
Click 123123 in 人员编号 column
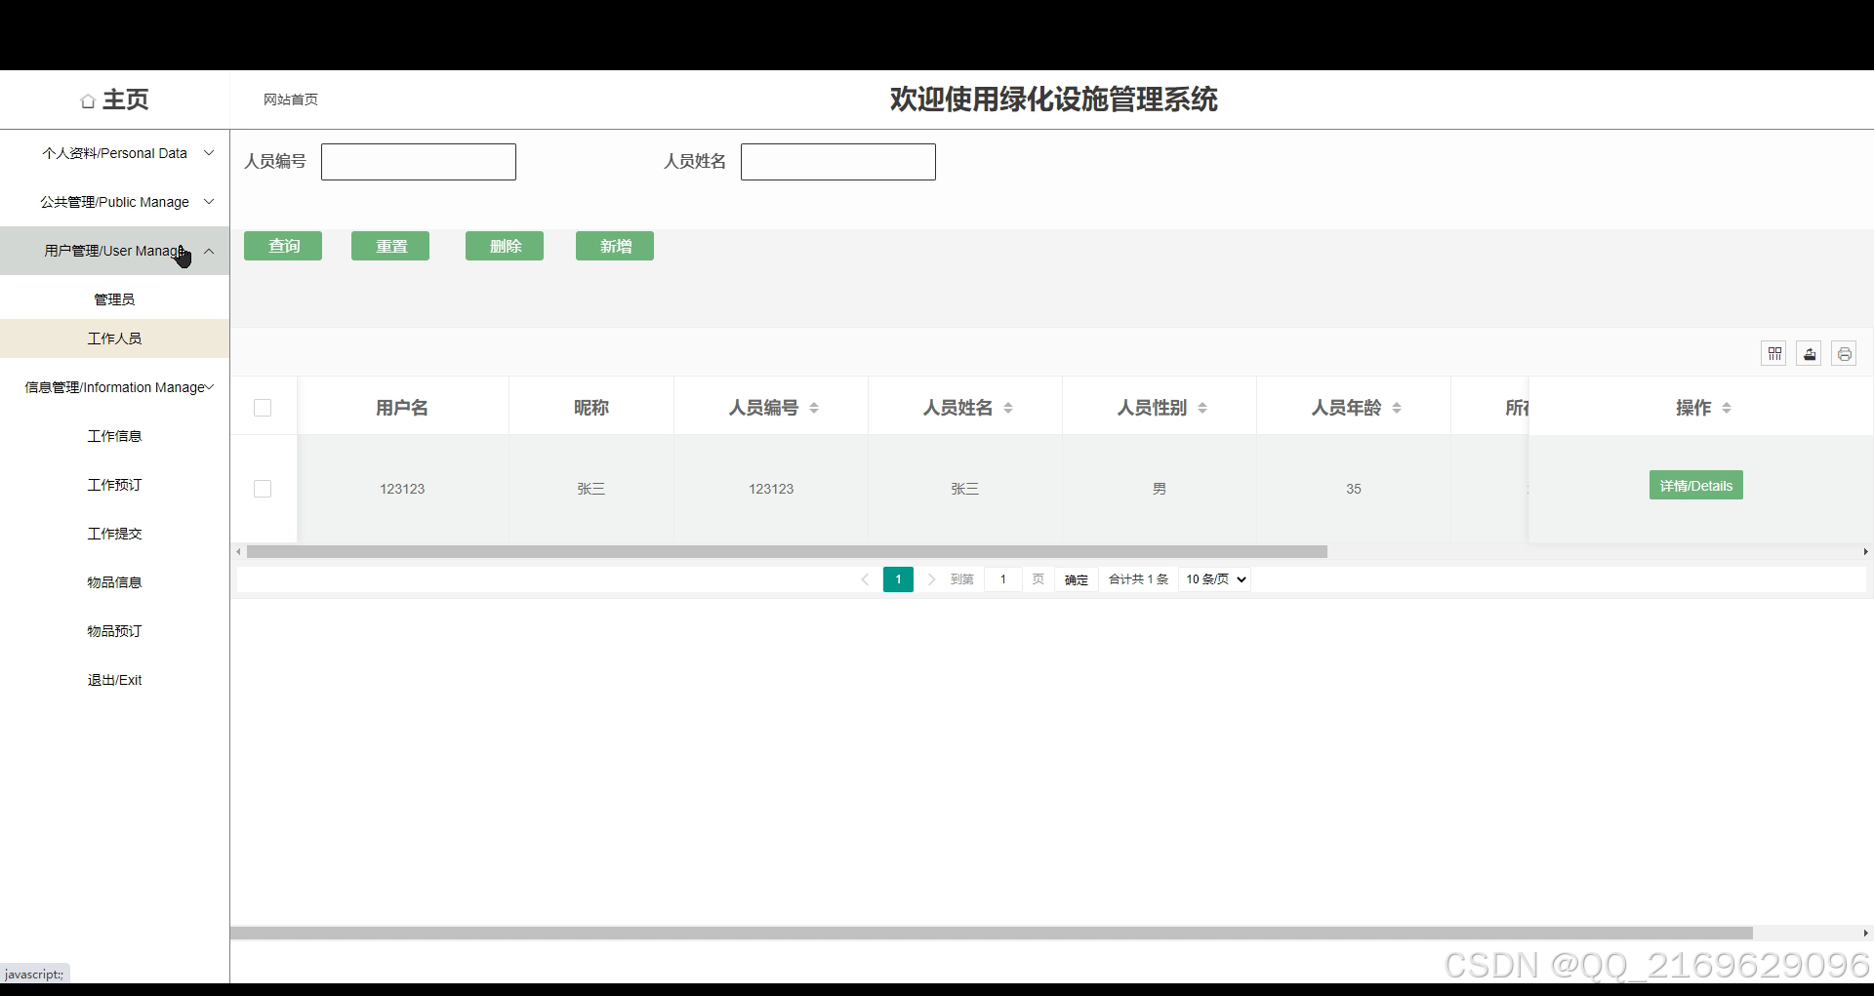click(771, 489)
